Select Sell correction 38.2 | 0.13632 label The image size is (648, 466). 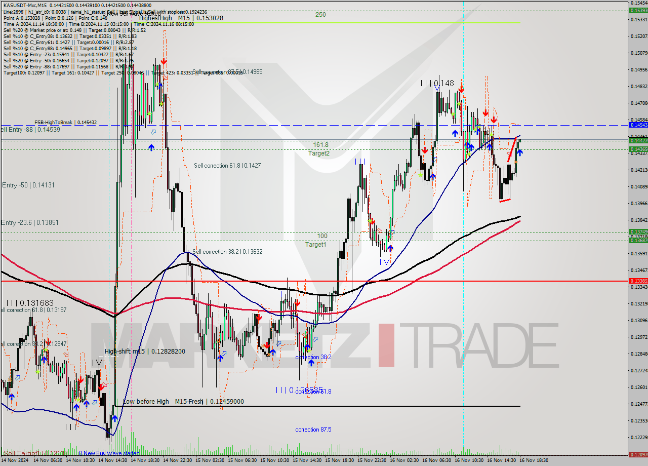point(227,252)
